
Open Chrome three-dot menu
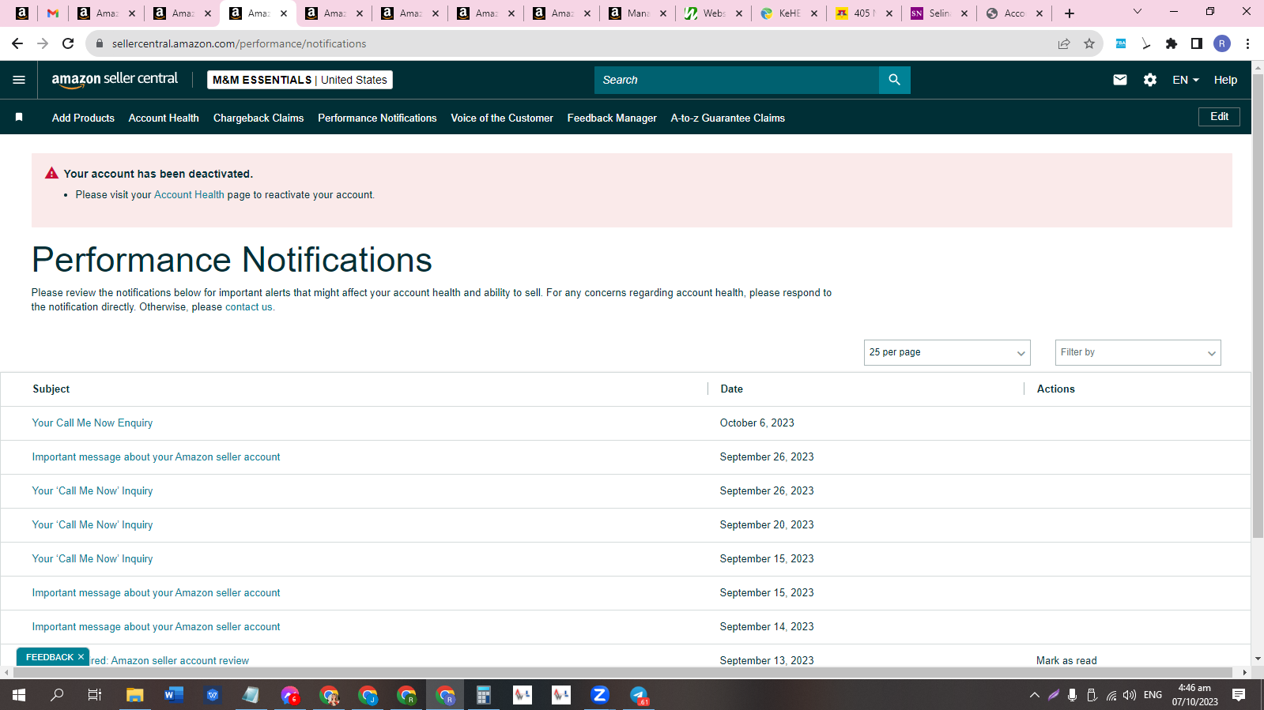pyautogui.click(x=1247, y=43)
